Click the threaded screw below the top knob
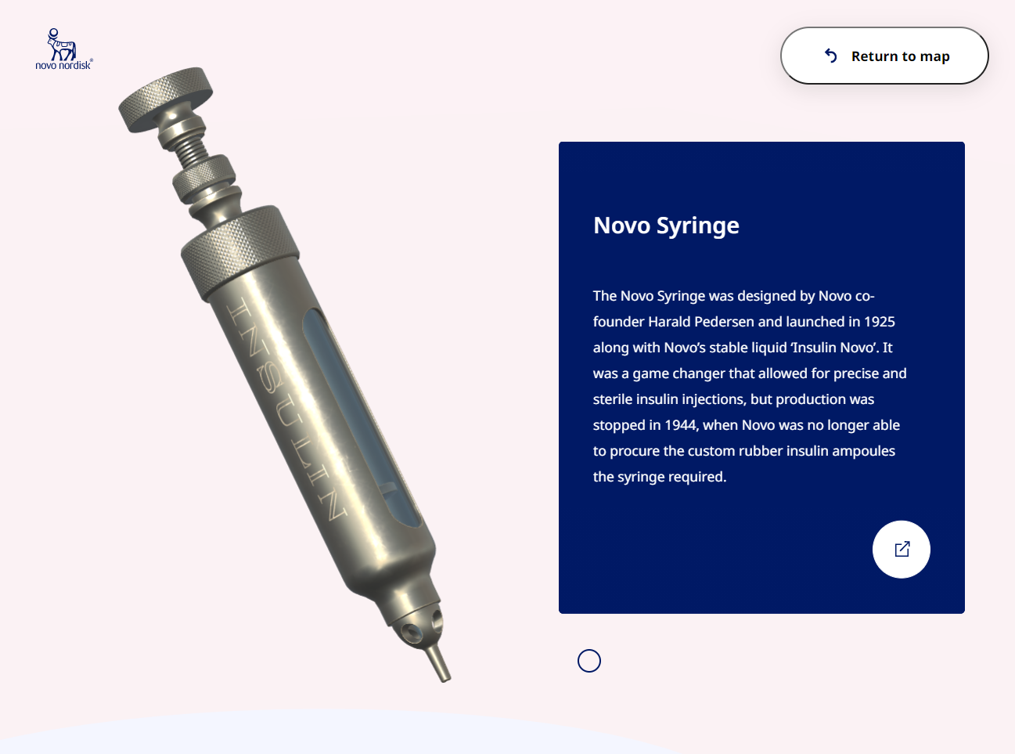This screenshot has height=754, width=1015. (x=189, y=150)
